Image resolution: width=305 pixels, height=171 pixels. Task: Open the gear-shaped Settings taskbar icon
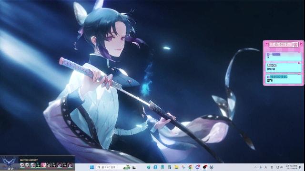[212, 167]
